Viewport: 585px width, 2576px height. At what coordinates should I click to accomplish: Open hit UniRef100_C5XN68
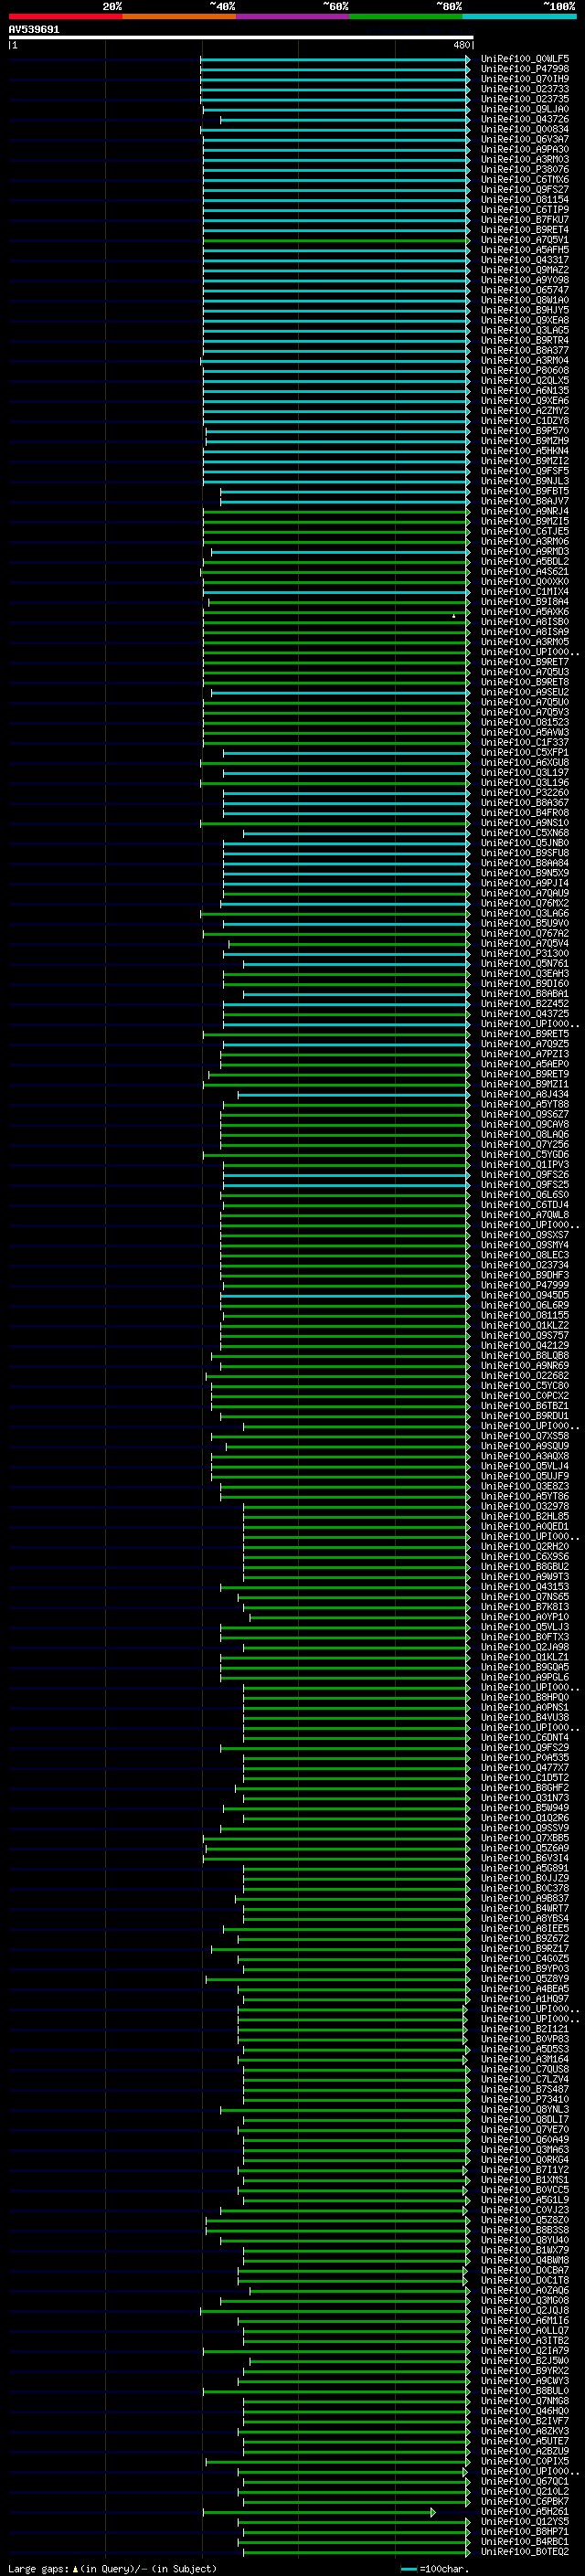[524, 832]
